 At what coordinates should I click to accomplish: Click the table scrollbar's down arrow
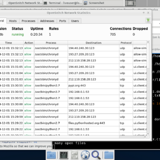click(148, 134)
